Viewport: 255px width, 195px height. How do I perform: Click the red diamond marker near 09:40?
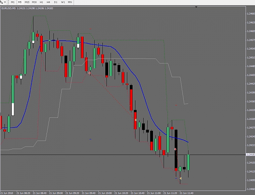click(89, 73)
